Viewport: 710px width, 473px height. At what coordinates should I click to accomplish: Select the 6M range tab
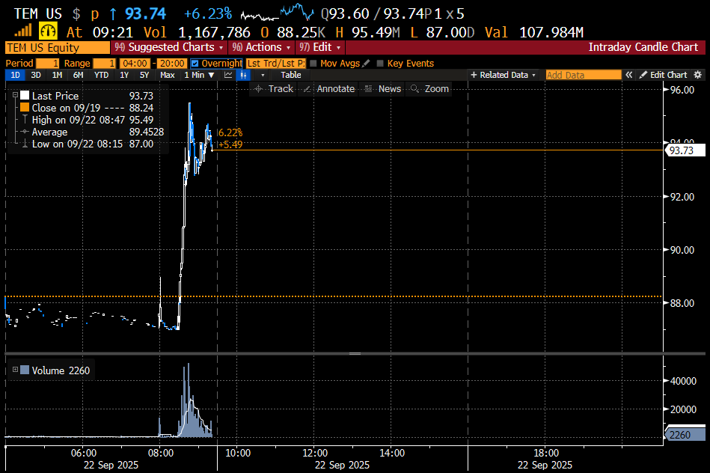[79, 75]
